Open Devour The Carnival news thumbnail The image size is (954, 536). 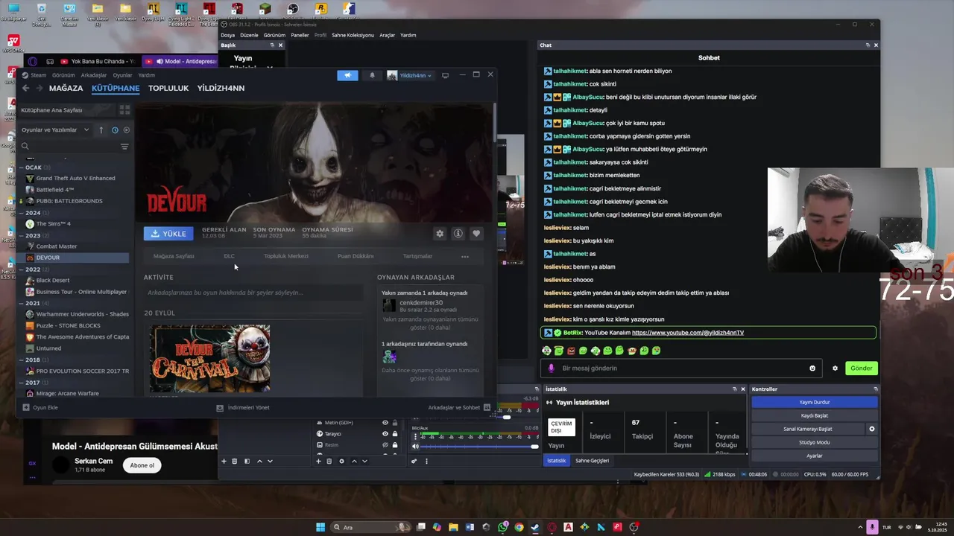pos(210,358)
